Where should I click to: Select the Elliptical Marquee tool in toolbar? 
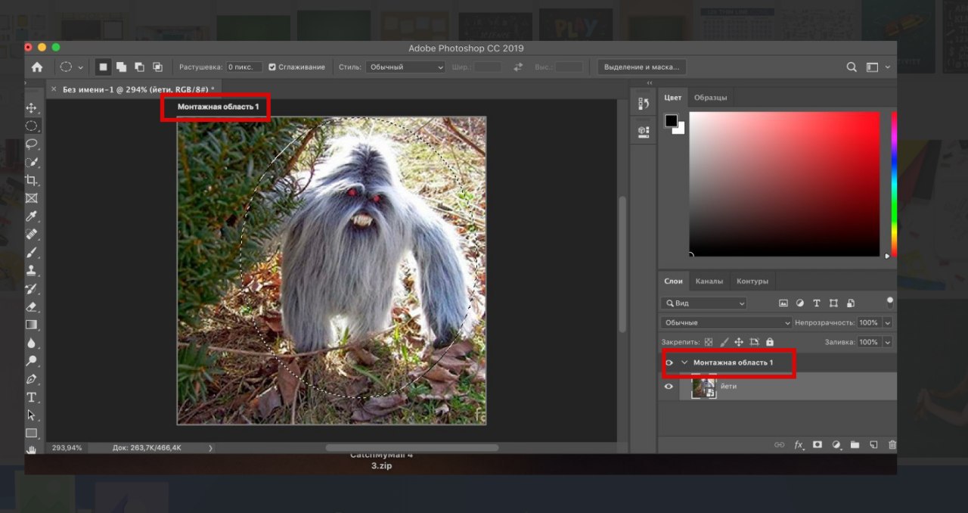click(x=31, y=126)
